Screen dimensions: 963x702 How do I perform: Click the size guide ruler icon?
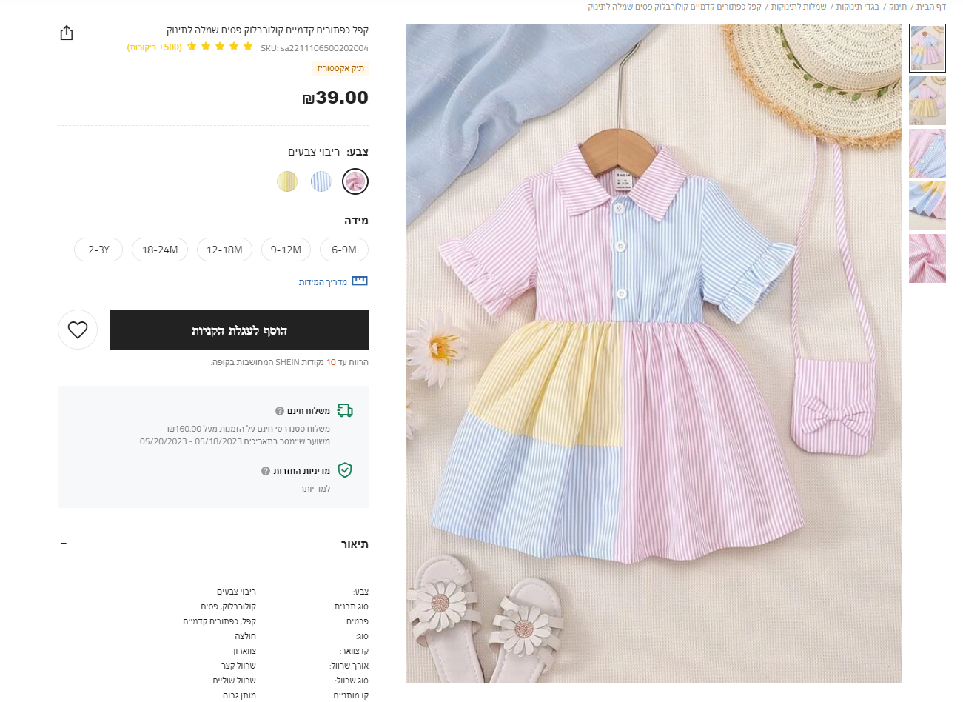click(x=360, y=281)
